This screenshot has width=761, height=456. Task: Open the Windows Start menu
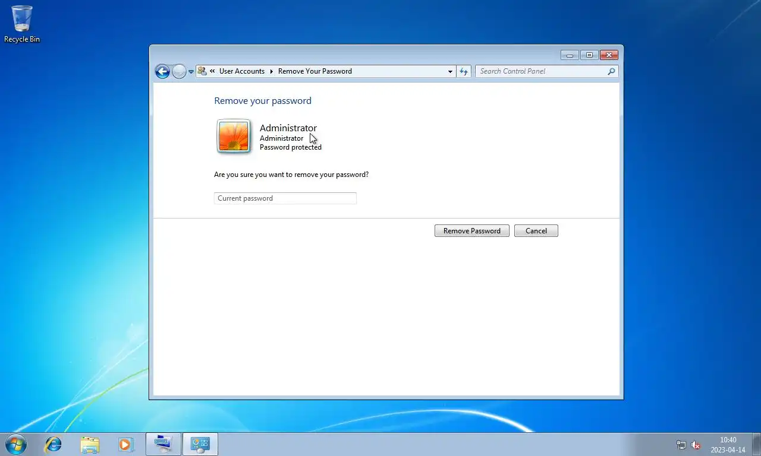pyautogui.click(x=15, y=444)
